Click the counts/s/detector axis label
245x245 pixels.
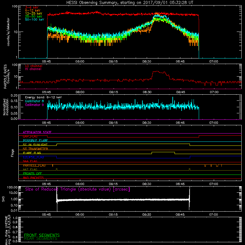8,32
